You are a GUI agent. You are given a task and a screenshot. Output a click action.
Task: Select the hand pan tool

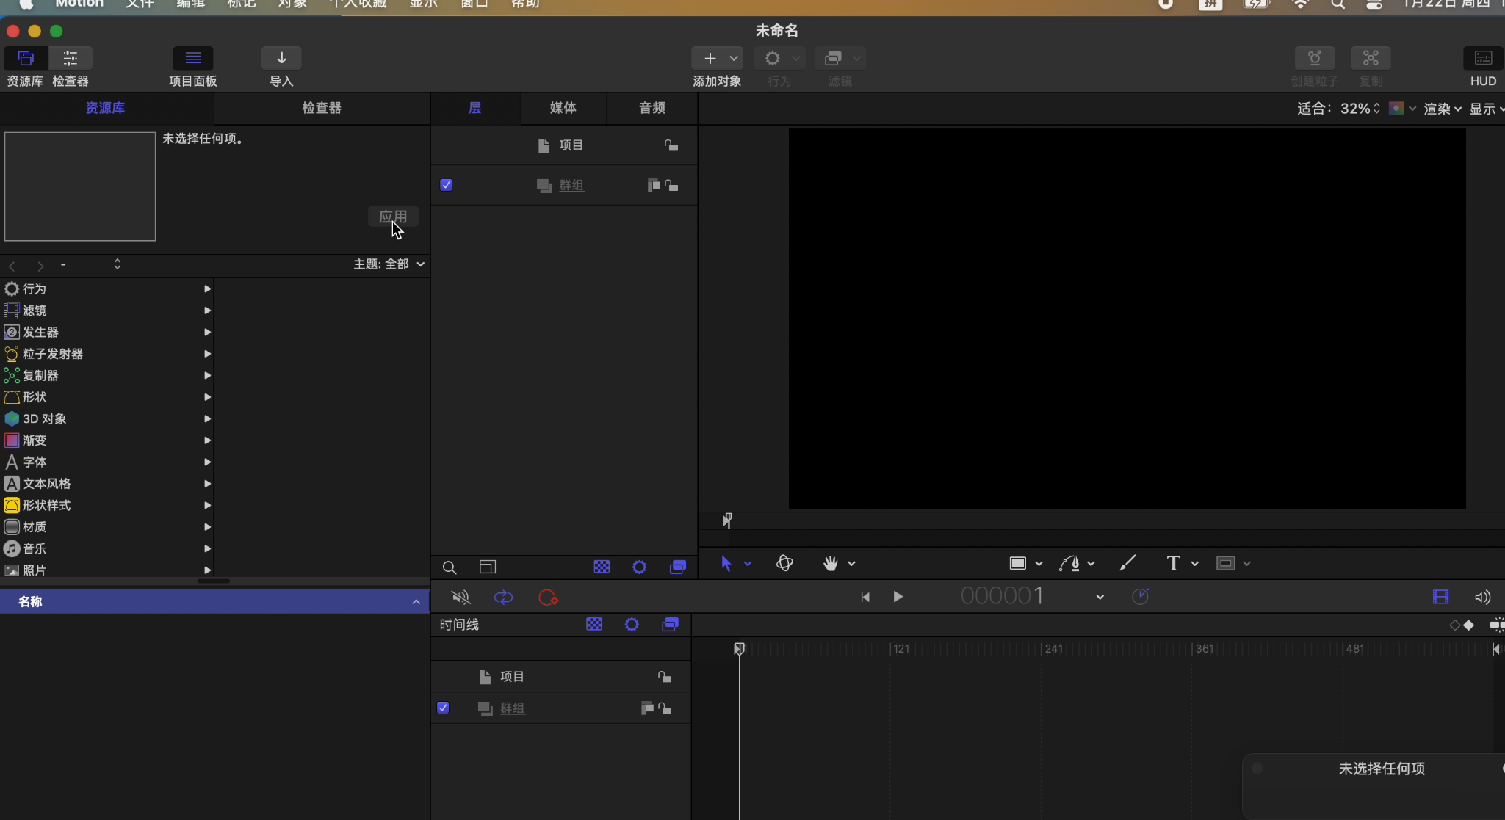[x=830, y=563]
